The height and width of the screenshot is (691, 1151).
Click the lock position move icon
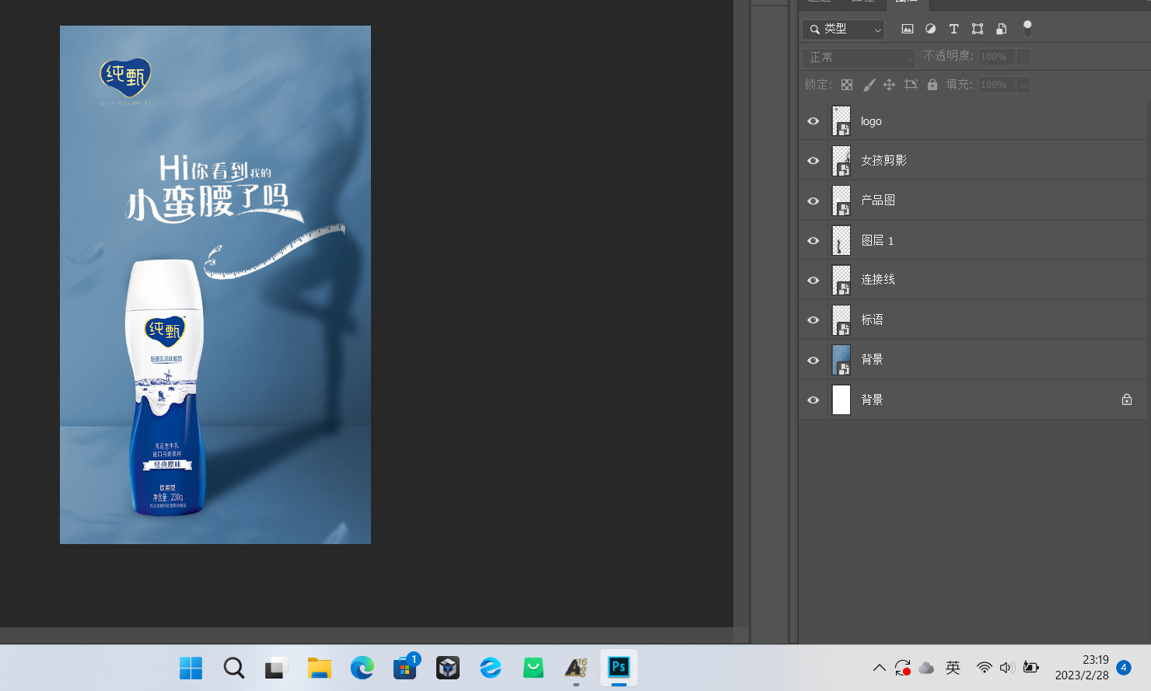[x=889, y=85]
